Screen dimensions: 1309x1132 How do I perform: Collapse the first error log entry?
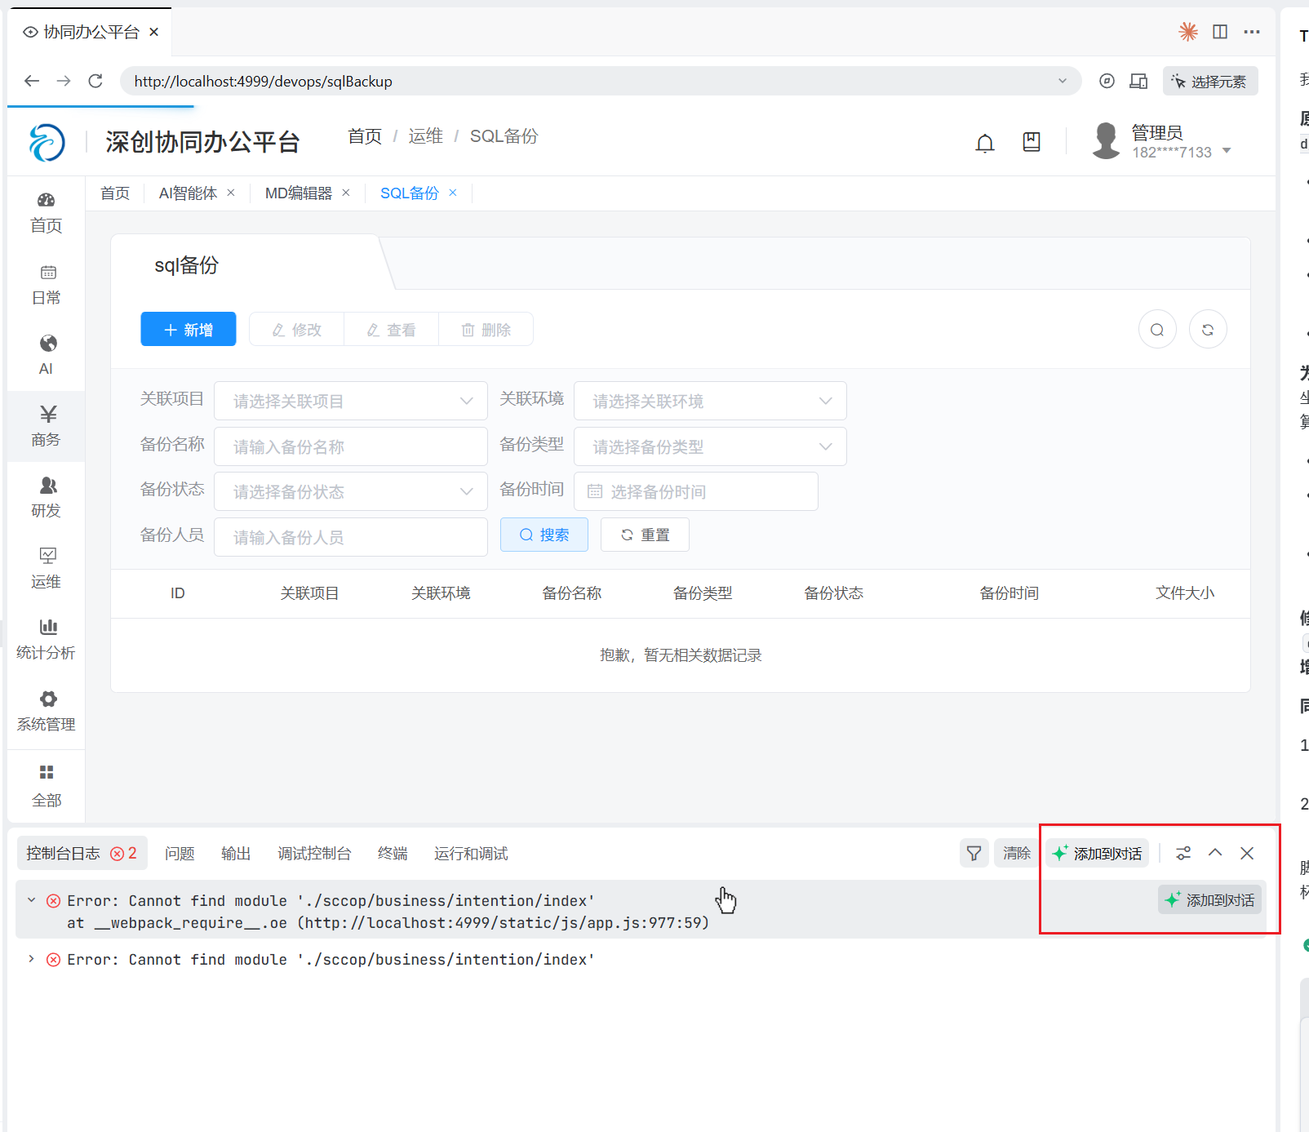coord(31,900)
